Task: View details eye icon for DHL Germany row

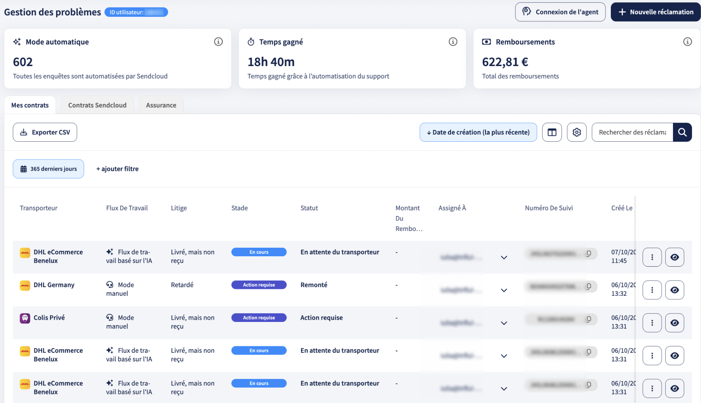Action: (675, 290)
